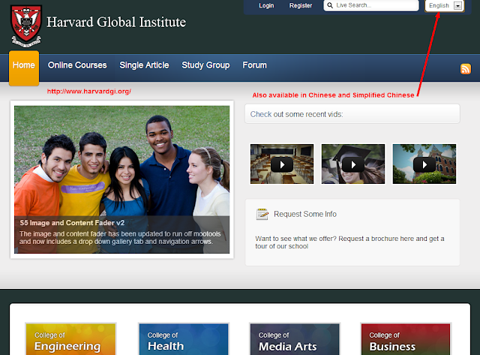Go to the Home tab
This screenshot has height=355, width=480.
tap(24, 68)
